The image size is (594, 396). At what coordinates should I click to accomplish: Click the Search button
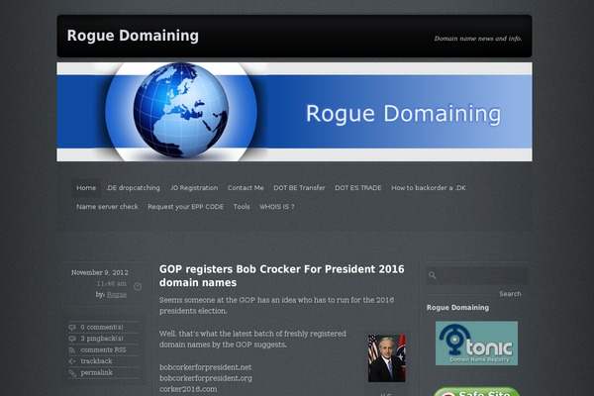click(510, 294)
